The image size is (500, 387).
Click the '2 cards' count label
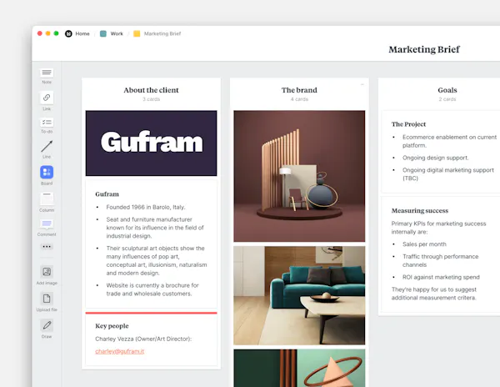coord(447,99)
